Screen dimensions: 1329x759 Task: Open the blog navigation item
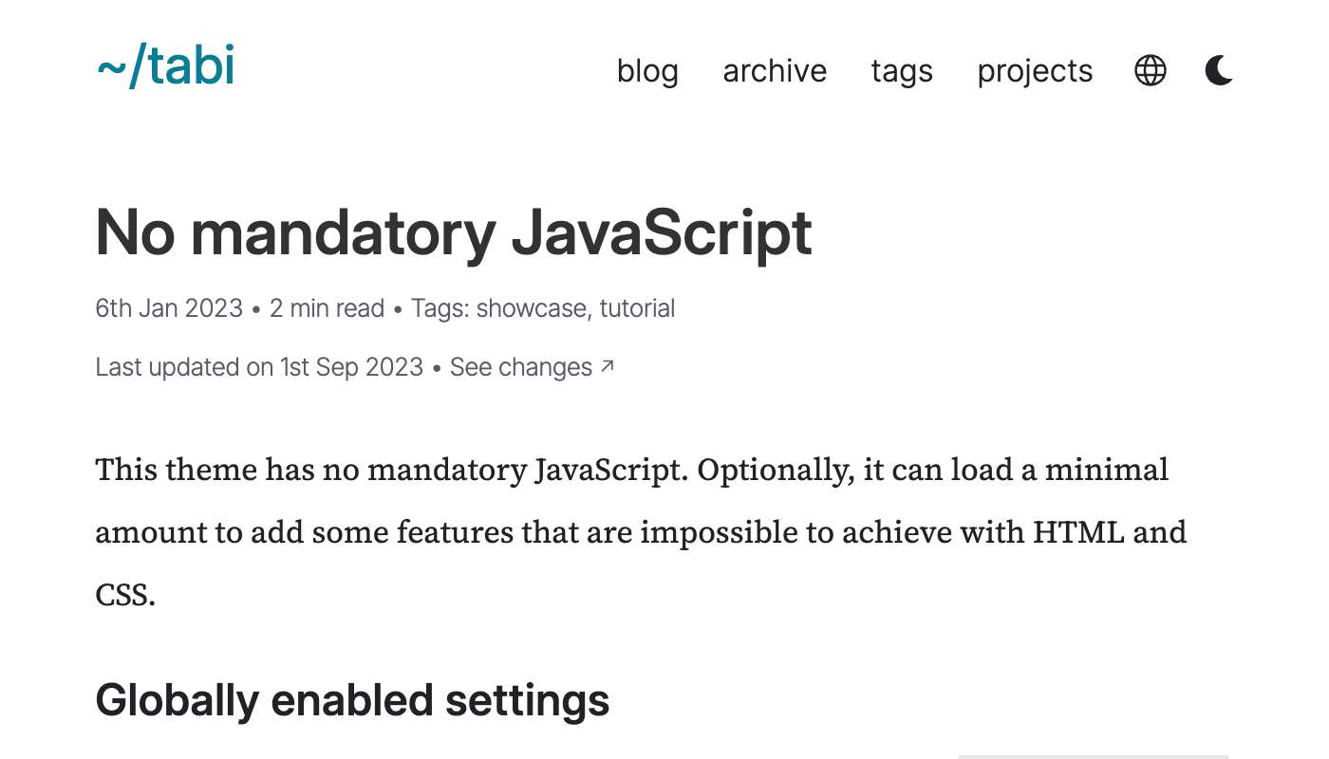(x=647, y=71)
